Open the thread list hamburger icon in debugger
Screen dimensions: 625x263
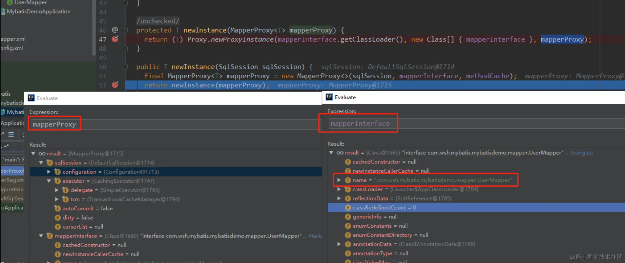(11, 134)
